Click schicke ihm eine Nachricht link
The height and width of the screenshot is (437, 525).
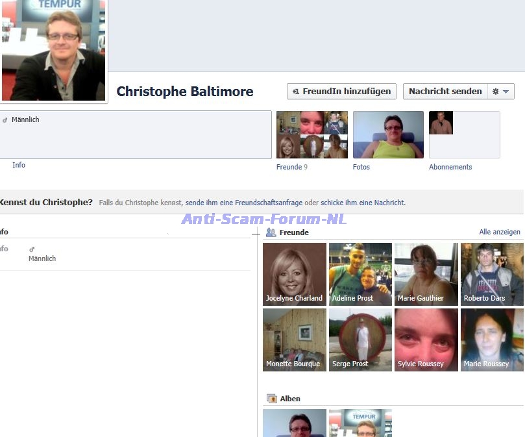pyautogui.click(x=362, y=203)
